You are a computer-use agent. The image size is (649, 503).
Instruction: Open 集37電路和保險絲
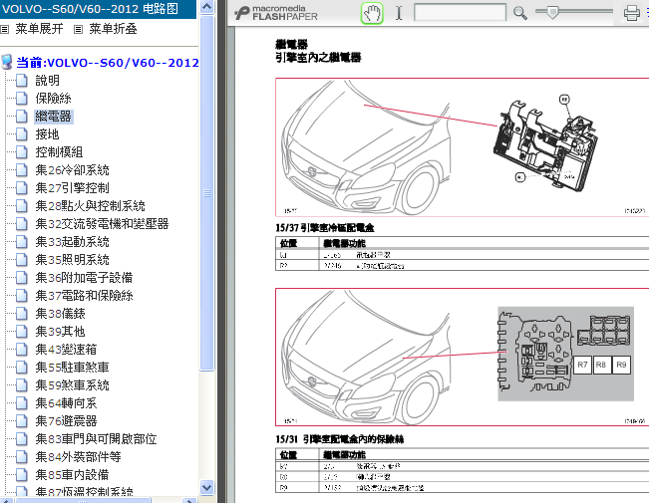click(84, 296)
